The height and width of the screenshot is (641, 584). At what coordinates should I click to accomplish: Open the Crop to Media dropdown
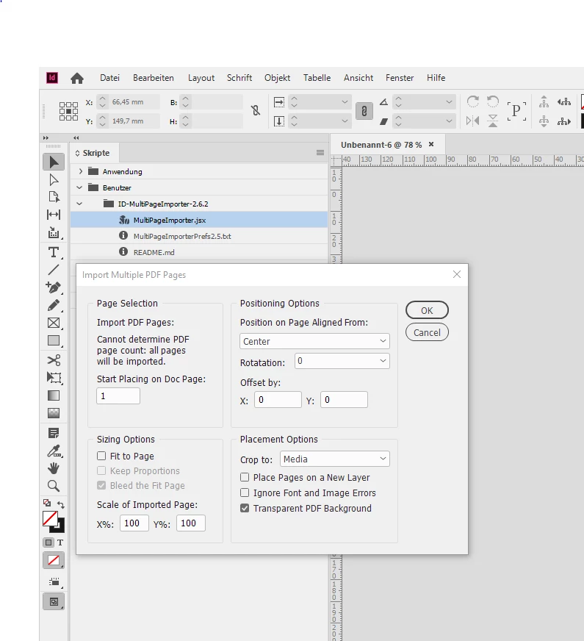(x=334, y=459)
